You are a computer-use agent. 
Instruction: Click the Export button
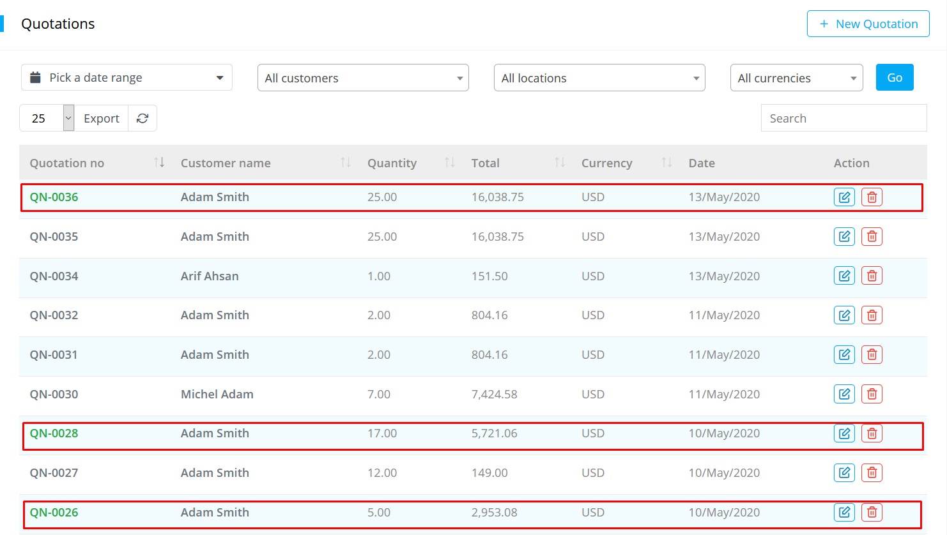point(102,118)
